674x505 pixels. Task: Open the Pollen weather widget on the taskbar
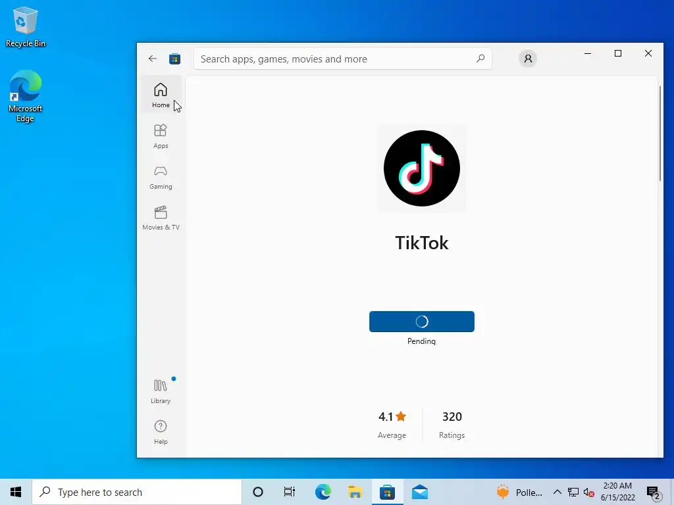click(519, 492)
